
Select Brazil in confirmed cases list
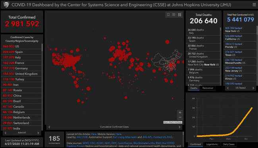coord(21,101)
